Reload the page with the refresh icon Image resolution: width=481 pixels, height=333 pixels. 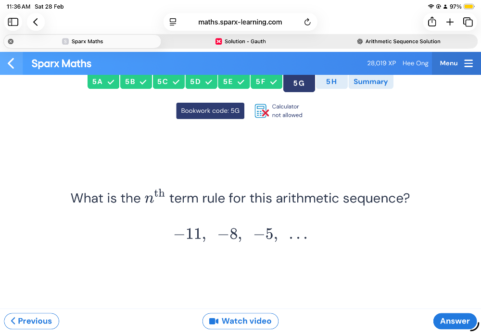coord(307,22)
